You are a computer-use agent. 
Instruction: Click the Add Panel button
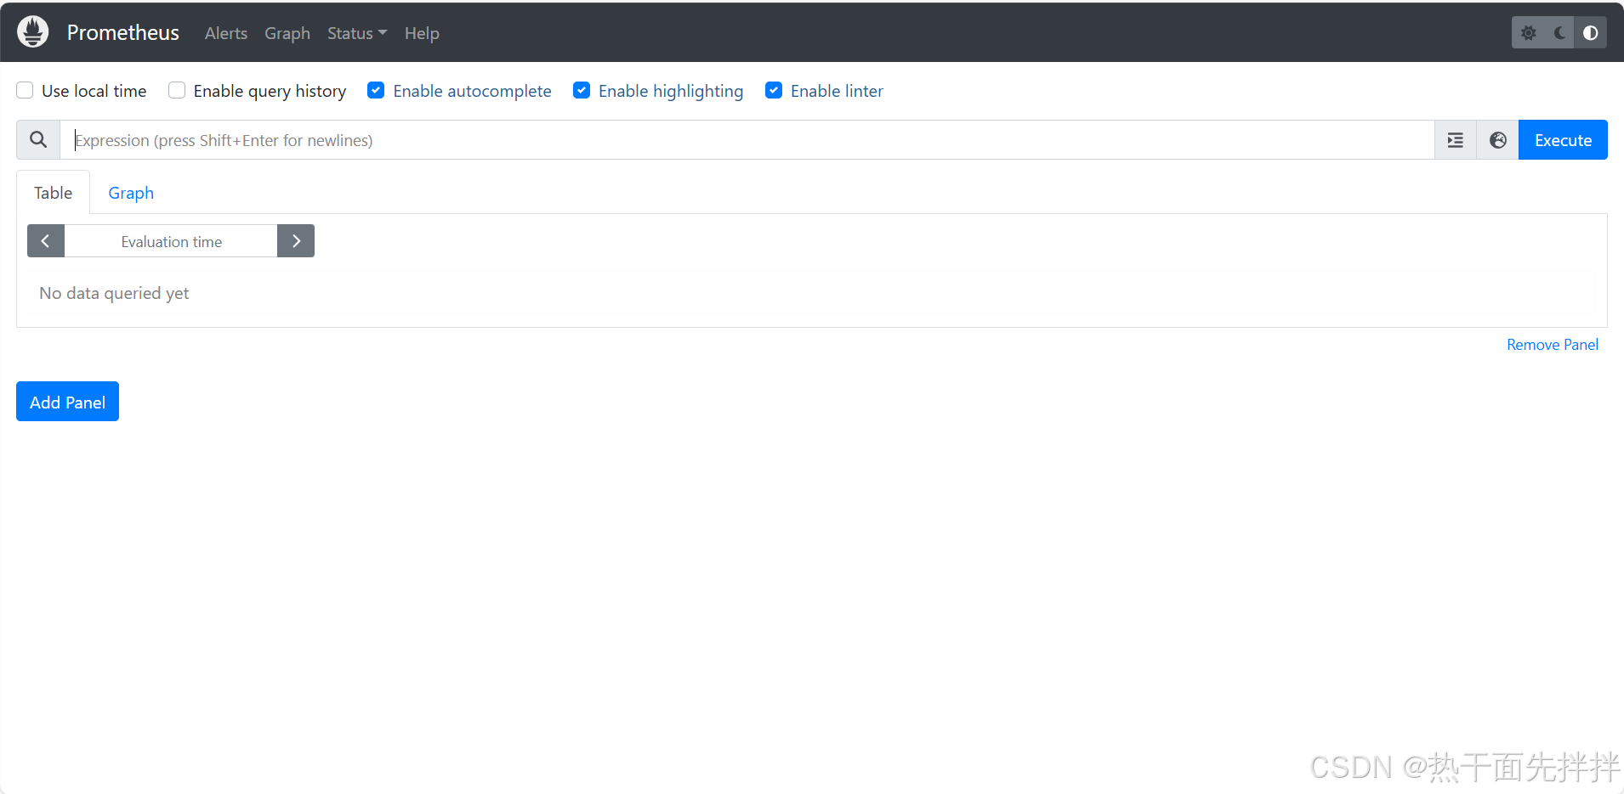pos(67,402)
